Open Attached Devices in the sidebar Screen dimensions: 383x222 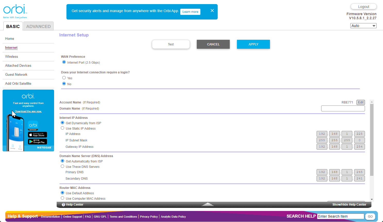18,65
